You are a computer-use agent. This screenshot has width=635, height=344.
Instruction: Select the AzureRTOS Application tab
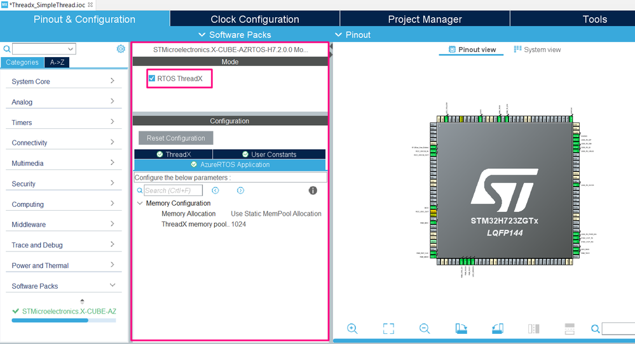[229, 164]
